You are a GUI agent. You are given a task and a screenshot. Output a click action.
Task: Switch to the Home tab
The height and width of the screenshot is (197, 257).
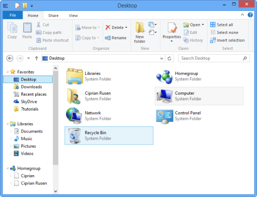33,15
